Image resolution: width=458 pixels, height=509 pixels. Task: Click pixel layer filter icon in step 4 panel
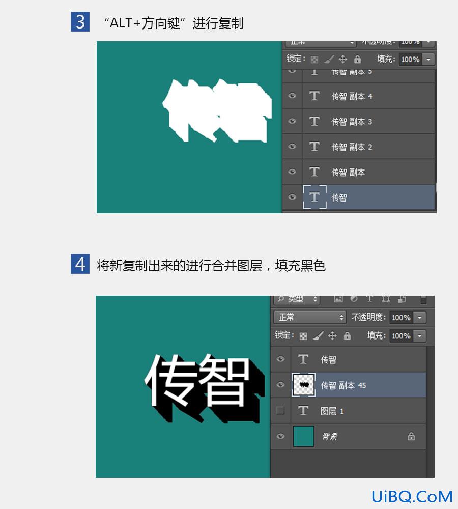(338, 299)
